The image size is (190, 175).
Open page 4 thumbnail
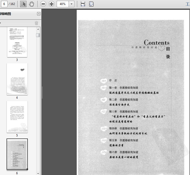coord(17,79)
